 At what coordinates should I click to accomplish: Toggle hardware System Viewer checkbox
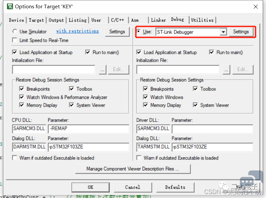[195, 105]
